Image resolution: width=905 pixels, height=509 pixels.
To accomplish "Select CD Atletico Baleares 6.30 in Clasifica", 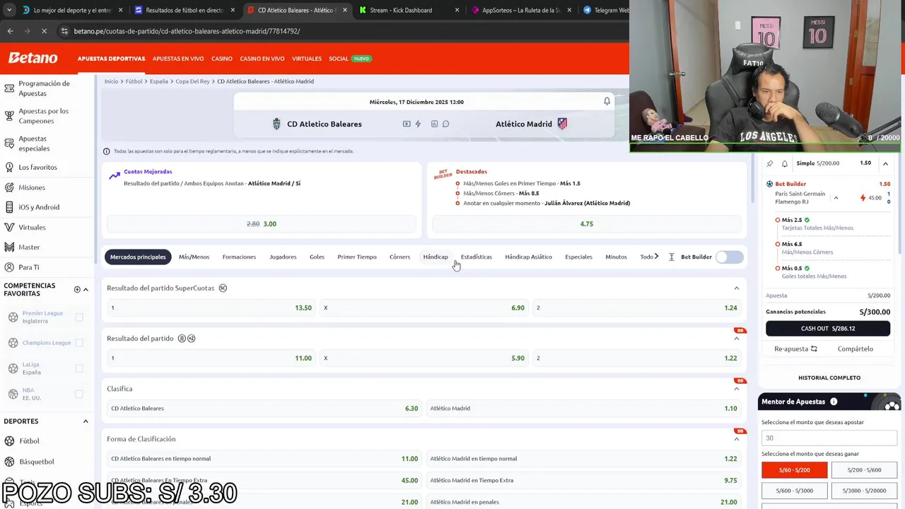I will (264, 409).
